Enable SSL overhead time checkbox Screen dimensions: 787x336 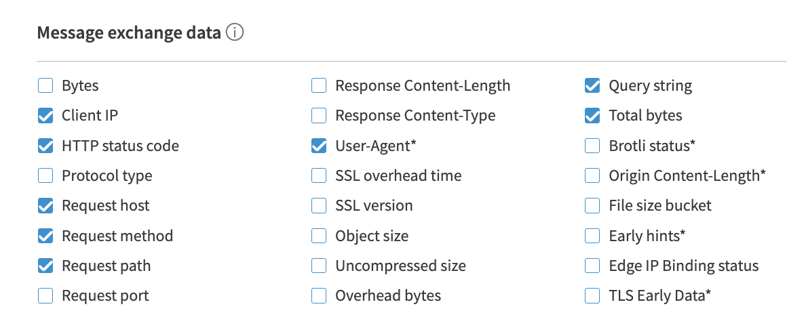pos(319,176)
